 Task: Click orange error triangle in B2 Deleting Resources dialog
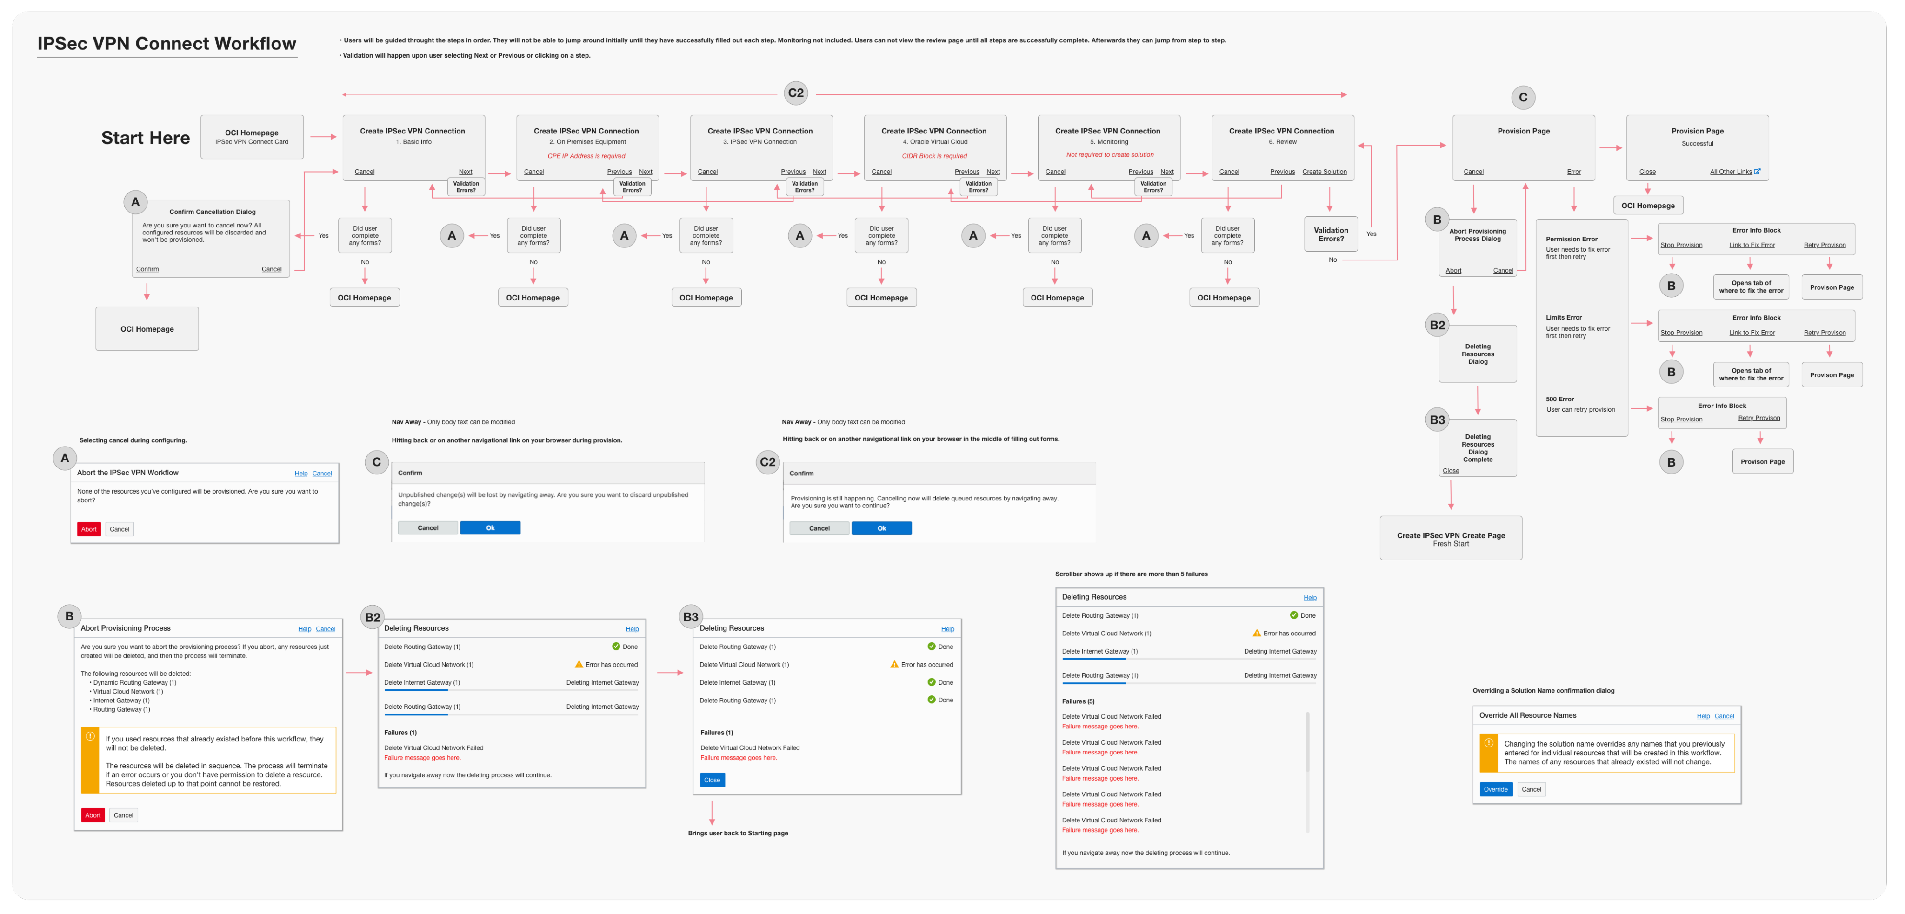coord(579,664)
